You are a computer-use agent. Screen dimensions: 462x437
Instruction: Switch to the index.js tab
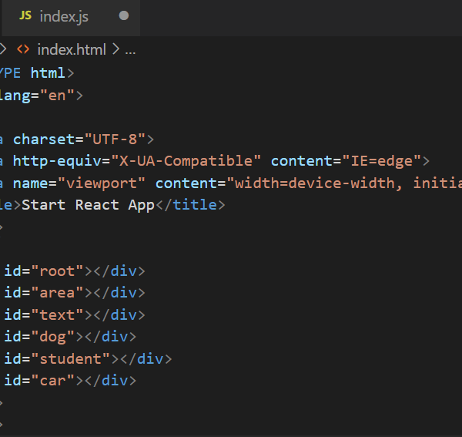pos(65,15)
